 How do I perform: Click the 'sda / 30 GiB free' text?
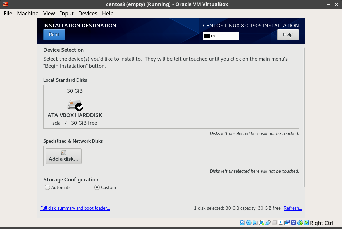click(x=75, y=123)
